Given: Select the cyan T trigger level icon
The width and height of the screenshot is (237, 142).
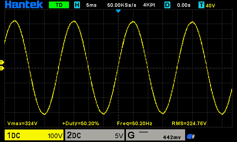Looking at the screenshot, I should pos(201,5).
